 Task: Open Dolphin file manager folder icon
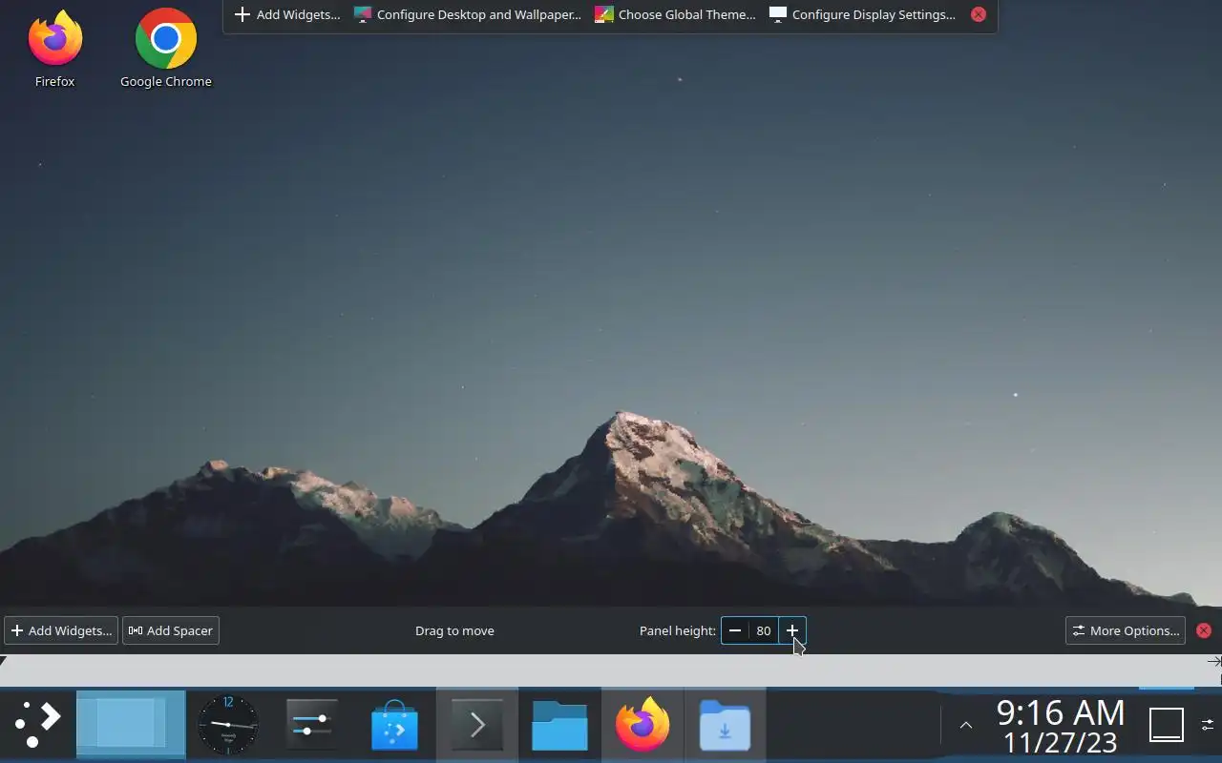pos(559,725)
